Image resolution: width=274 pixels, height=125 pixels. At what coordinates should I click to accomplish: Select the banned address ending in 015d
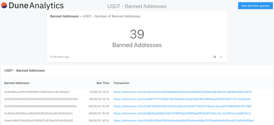point(41,99)
